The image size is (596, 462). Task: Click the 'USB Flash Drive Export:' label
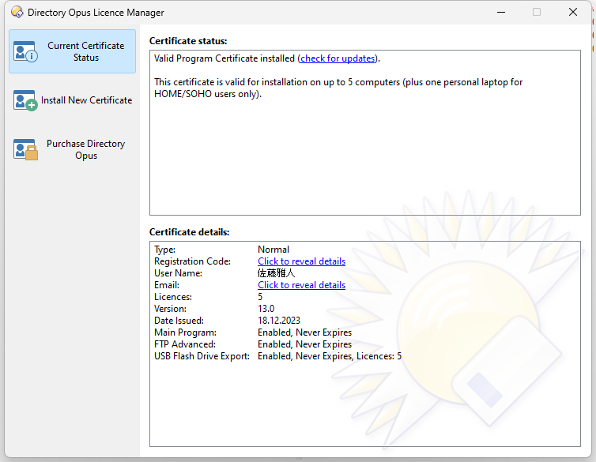pos(202,356)
